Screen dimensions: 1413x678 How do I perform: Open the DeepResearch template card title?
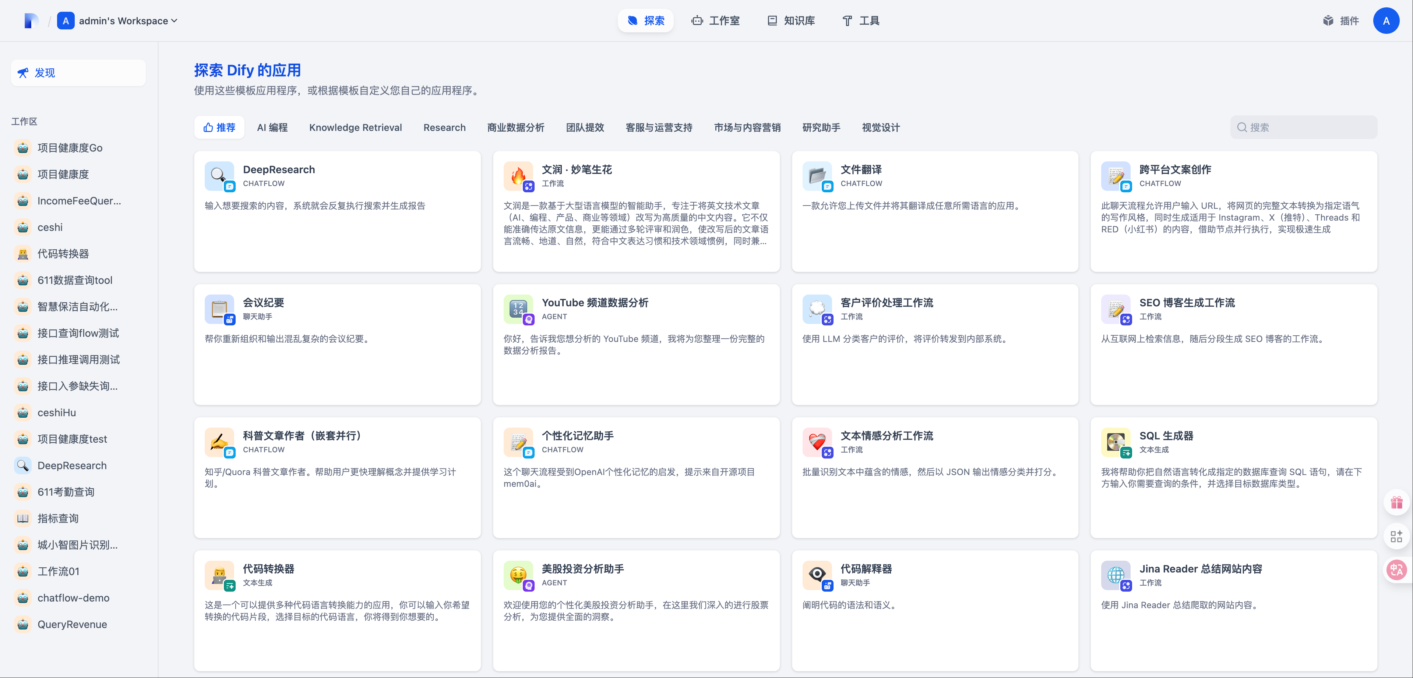tap(279, 170)
